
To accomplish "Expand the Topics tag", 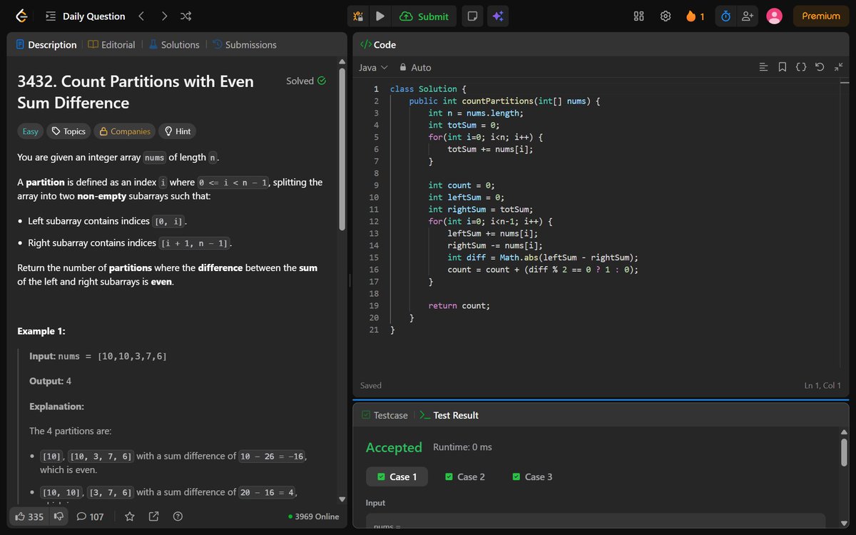I will tap(68, 131).
